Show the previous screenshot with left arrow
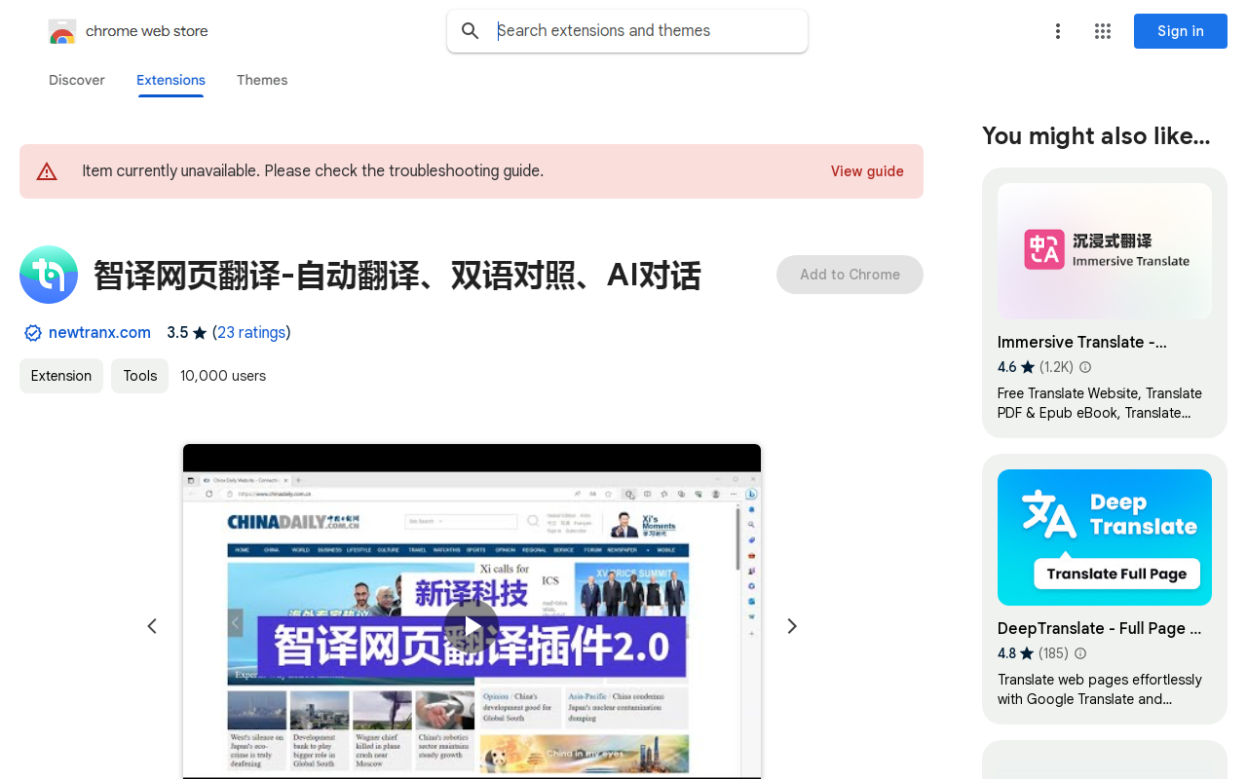Viewport: 1247px width, 779px height. click(152, 626)
